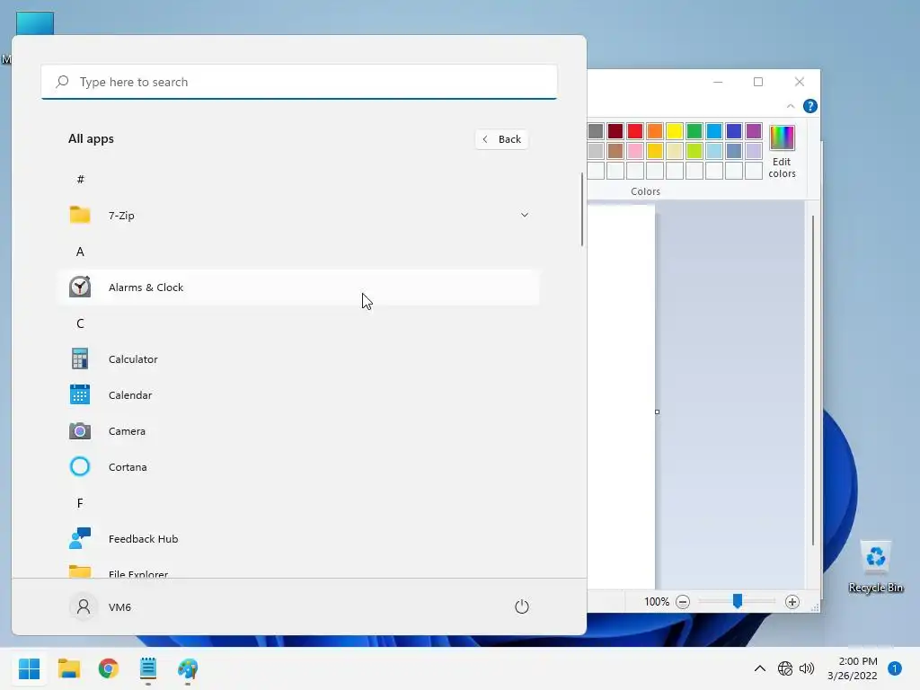Show hidden tray icons chevron
Image resolution: width=920 pixels, height=690 pixels.
[760, 668]
